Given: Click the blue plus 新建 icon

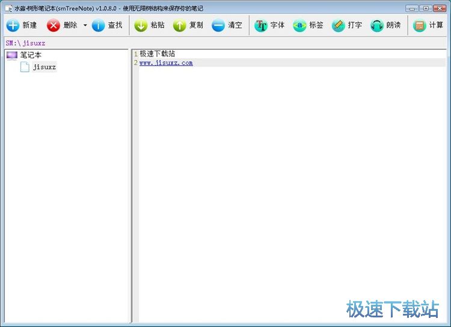Looking at the screenshot, I should (x=13, y=26).
